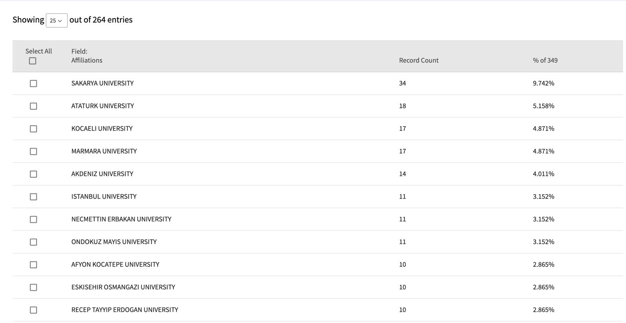
Task: Select the Ataturk University checkbox
Action: pos(34,106)
